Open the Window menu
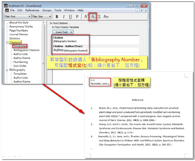Screen dimensions: 195x161 point(69,10)
